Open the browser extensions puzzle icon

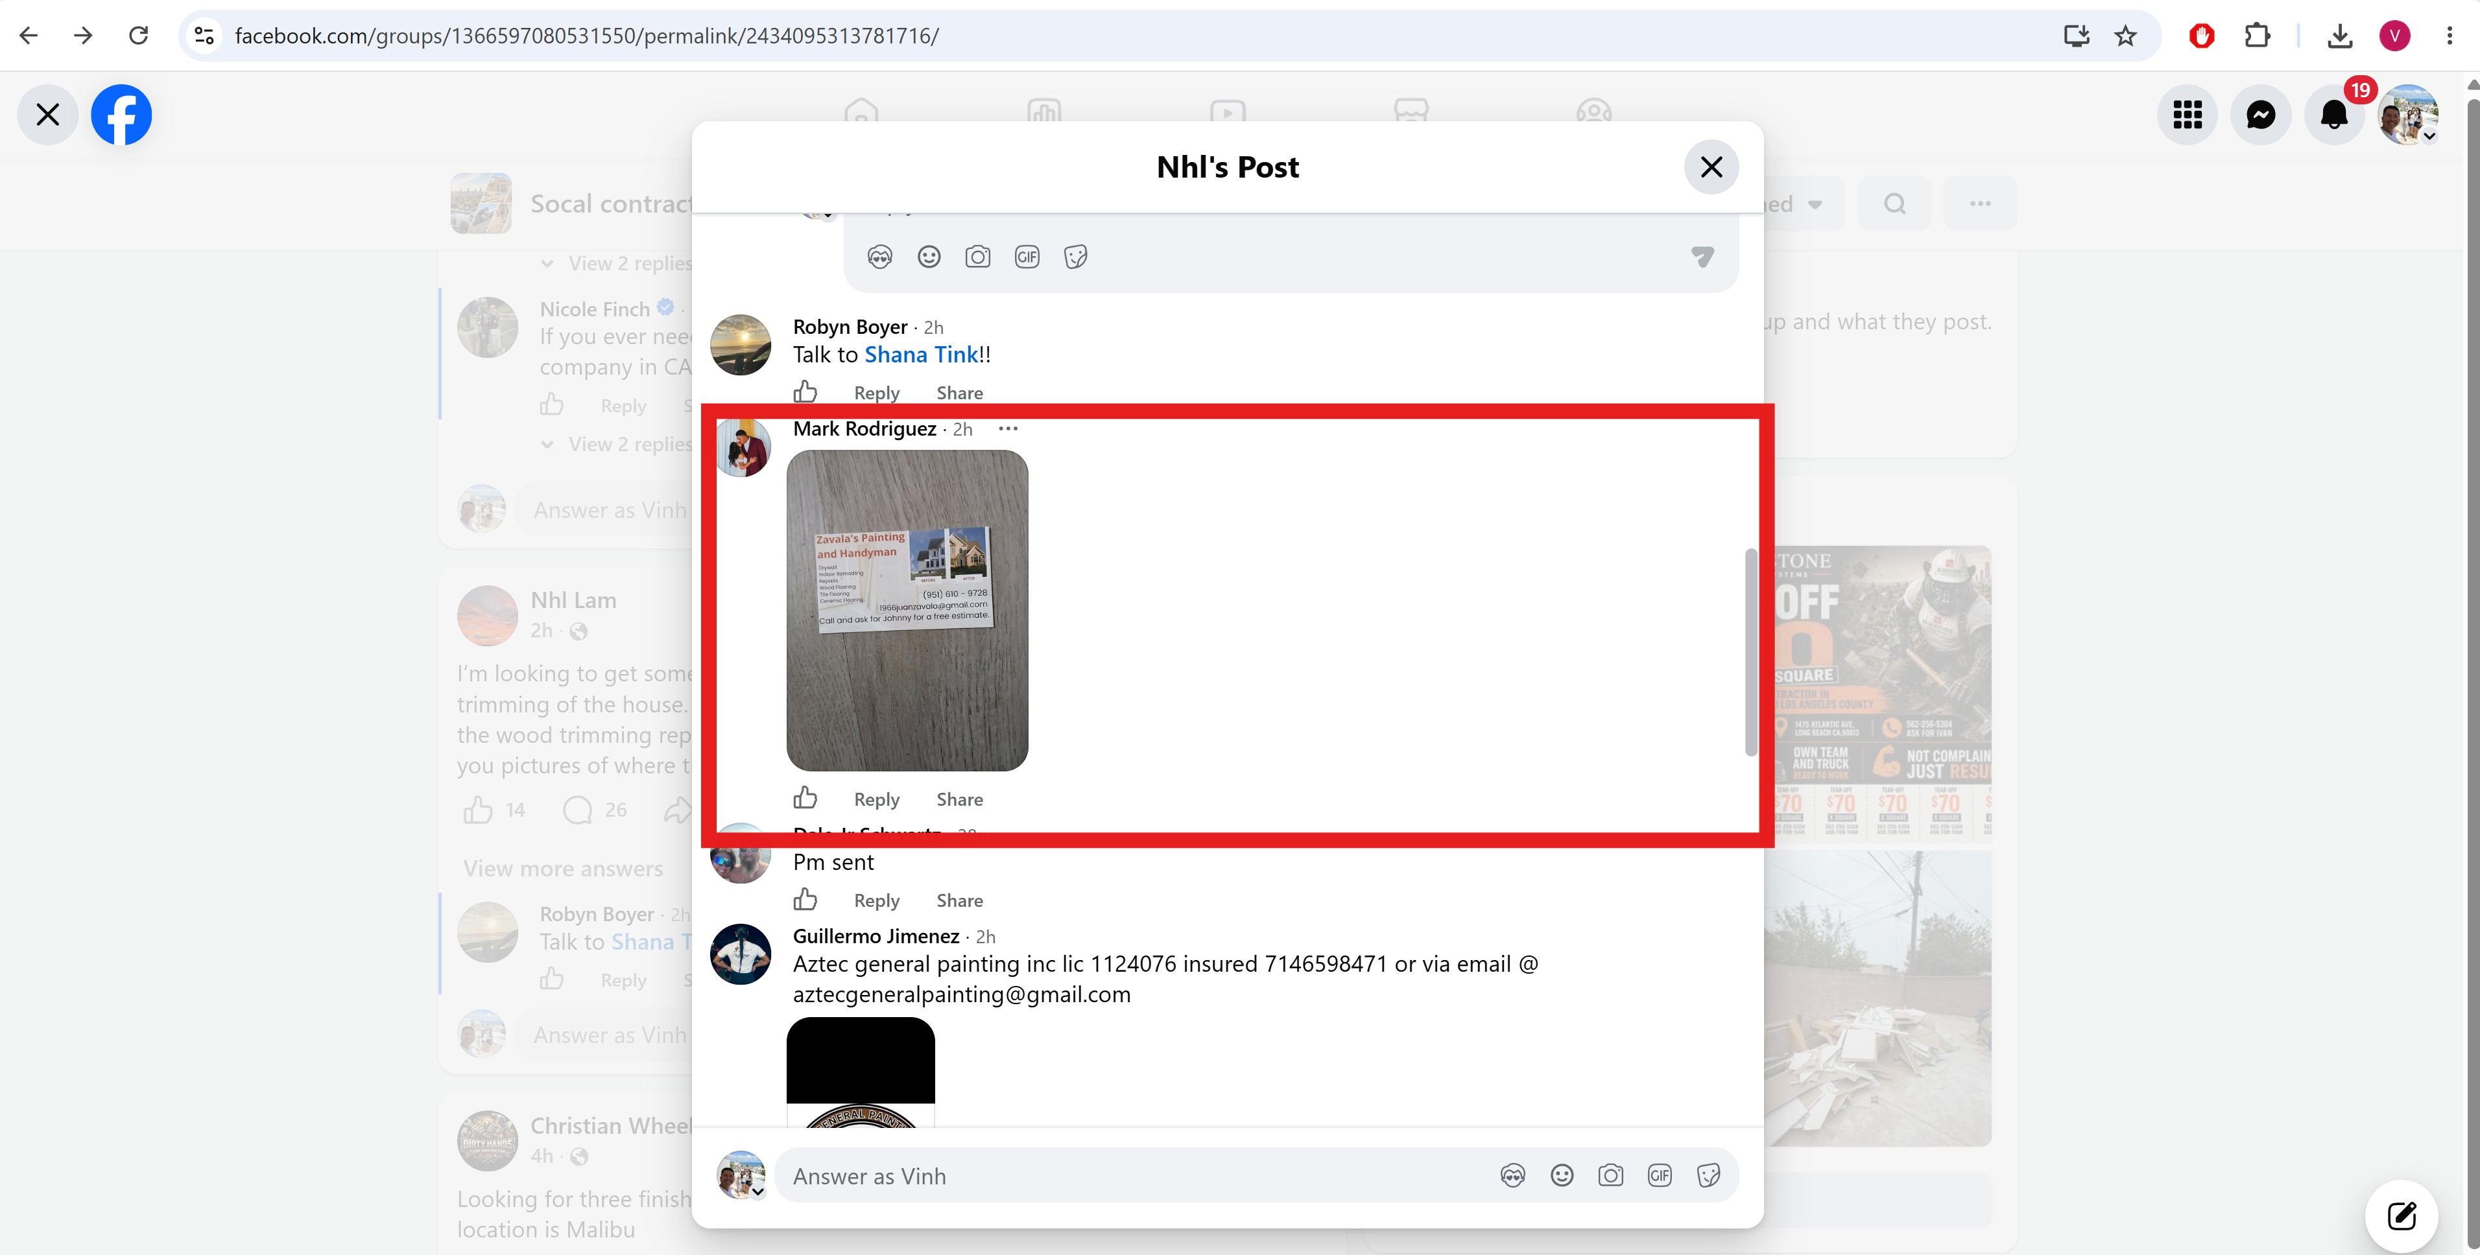(x=2257, y=36)
